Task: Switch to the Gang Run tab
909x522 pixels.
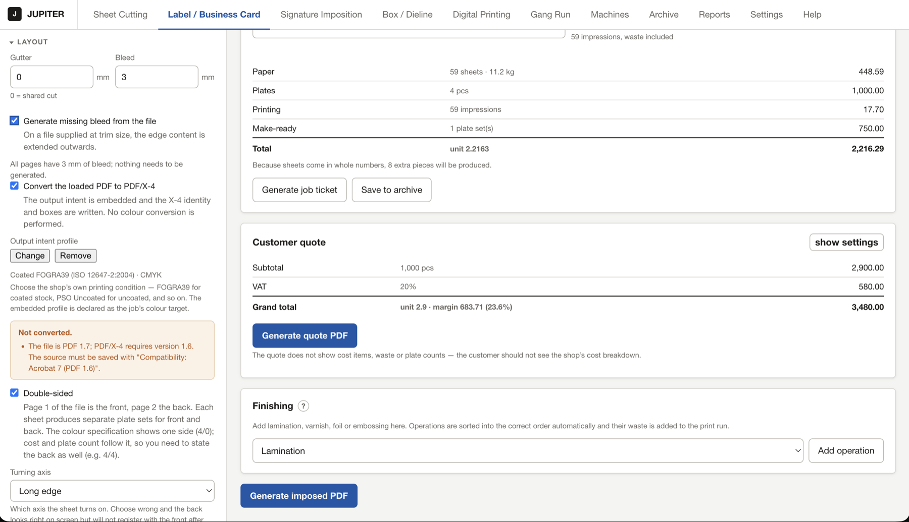Action: (550, 15)
